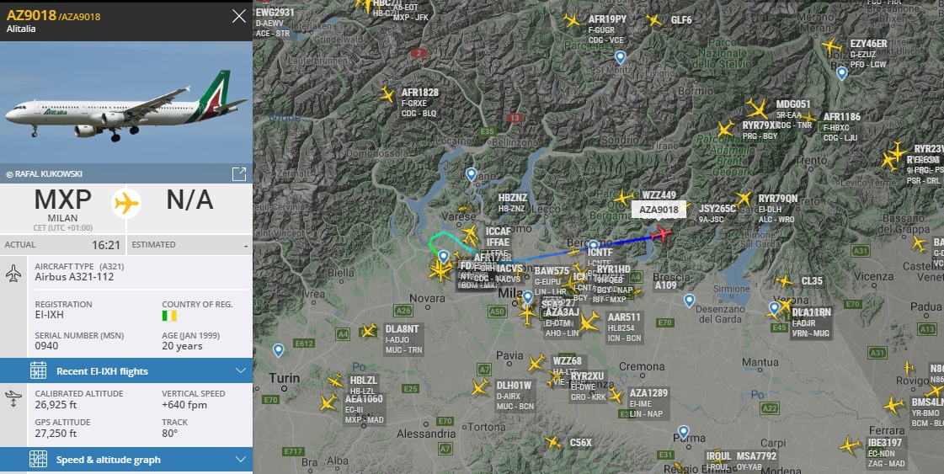Image resolution: width=944 pixels, height=474 pixels.
Task: Click the EZY46ER plane on the map
Action: tap(831, 45)
